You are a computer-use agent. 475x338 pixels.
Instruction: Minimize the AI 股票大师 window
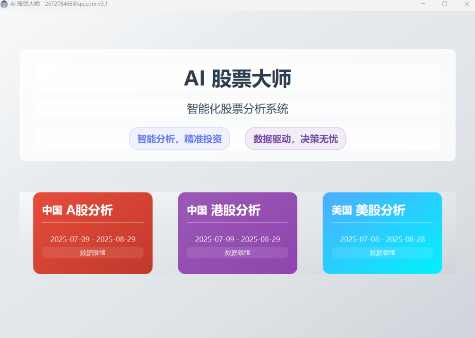click(x=423, y=4)
